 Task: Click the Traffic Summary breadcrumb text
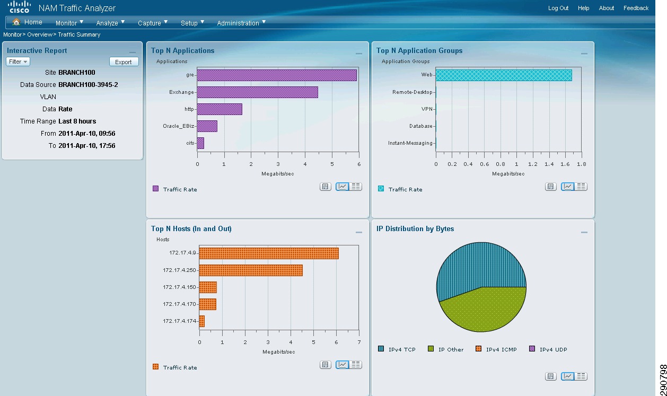tap(79, 34)
